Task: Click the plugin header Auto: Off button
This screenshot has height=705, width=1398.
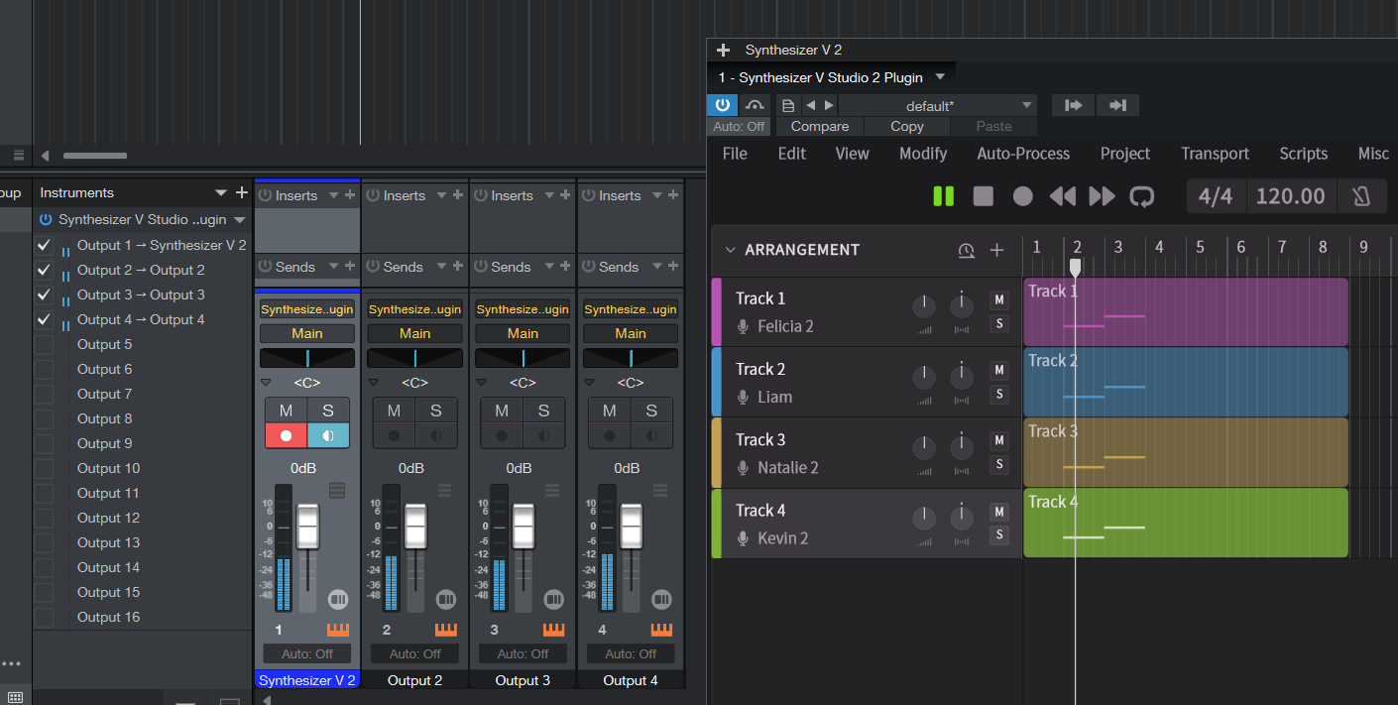Action: [x=739, y=126]
